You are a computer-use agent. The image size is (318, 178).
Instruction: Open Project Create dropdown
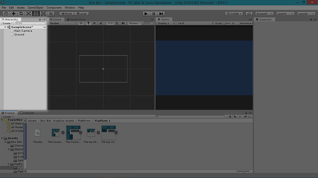coord(8,117)
